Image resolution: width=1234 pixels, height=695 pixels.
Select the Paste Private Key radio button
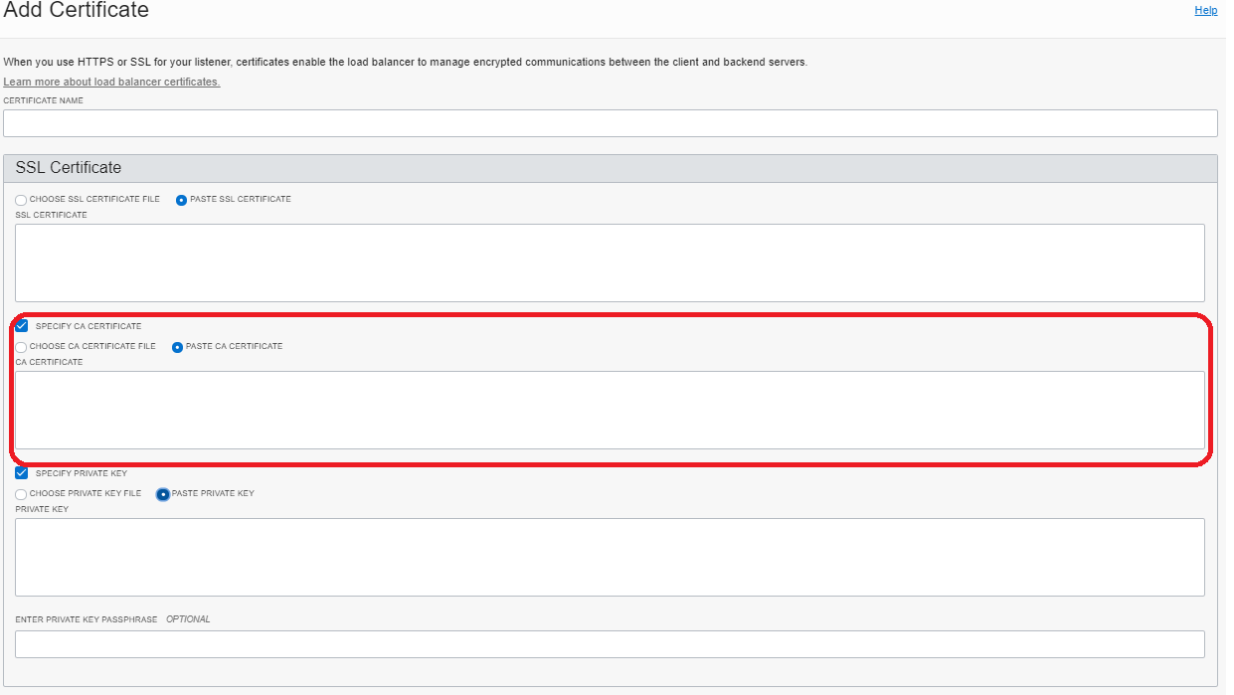click(x=161, y=493)
